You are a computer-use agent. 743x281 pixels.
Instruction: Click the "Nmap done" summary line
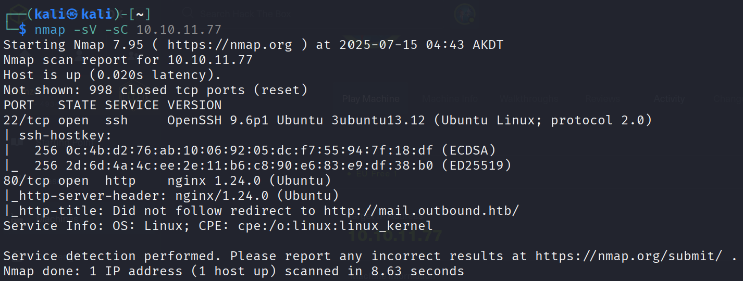pyautogui.click(x=233, y=271)
